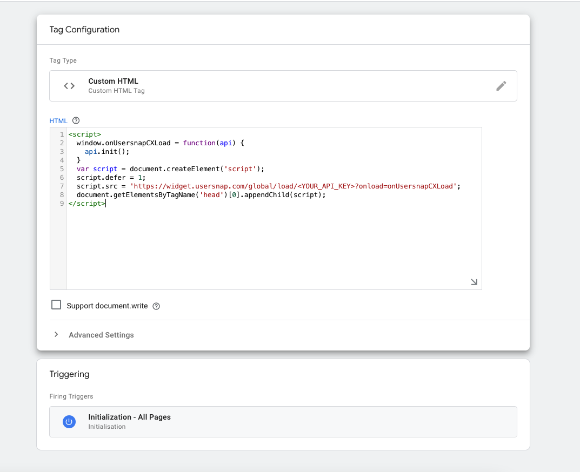Click the Custom HTML code brackets icon
The width and height of the screenshot is (580, 472).
coord(69,86)
